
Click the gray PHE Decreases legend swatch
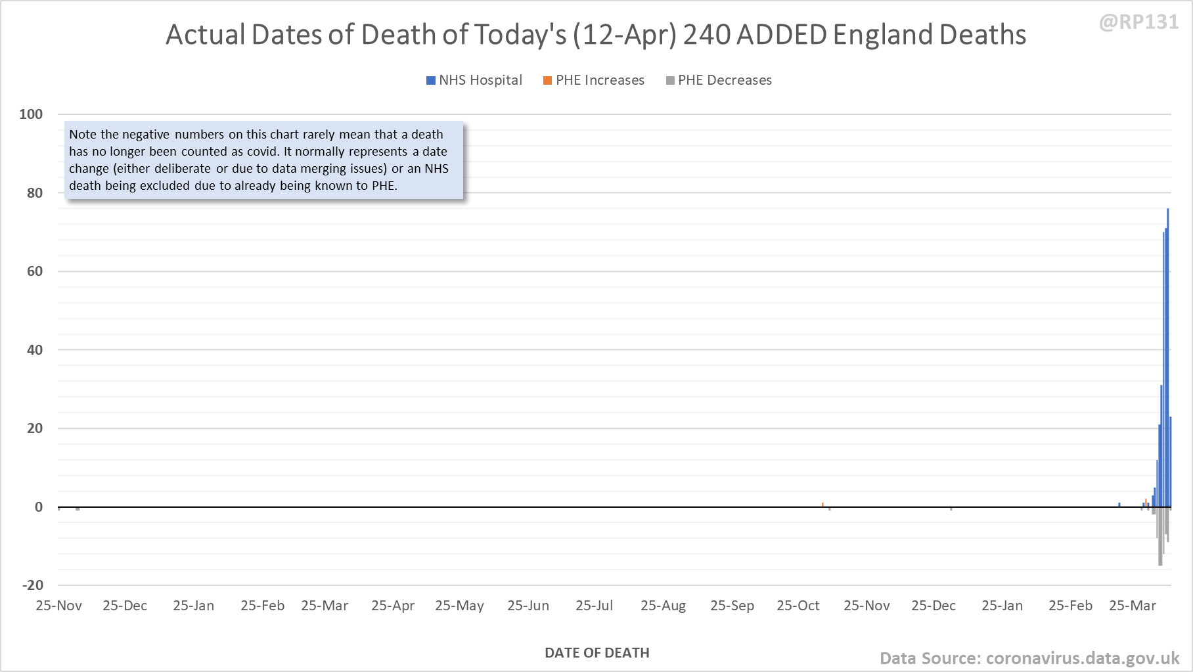pyautogui.click(x=670, y=81)
